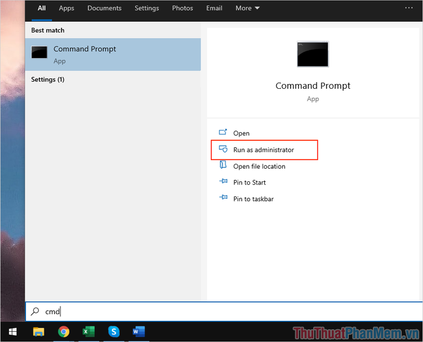Open Word from the taskbar
The height and width of the screenshot is (342, 423).
138,332
